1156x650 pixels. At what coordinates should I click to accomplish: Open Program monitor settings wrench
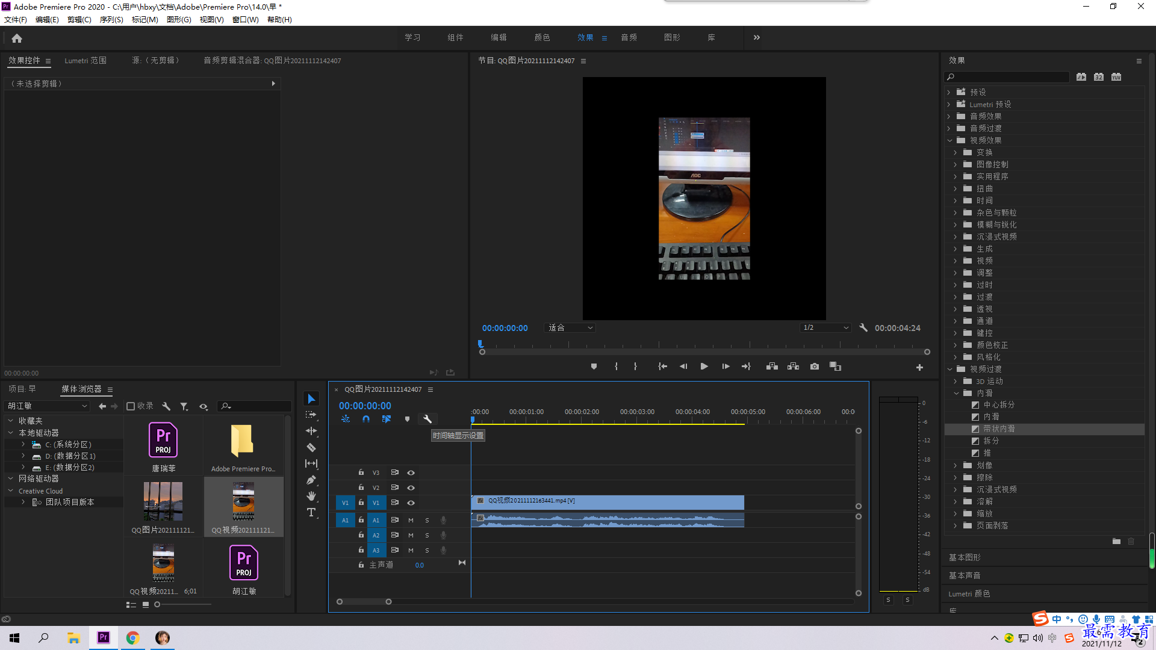point(863,327)
